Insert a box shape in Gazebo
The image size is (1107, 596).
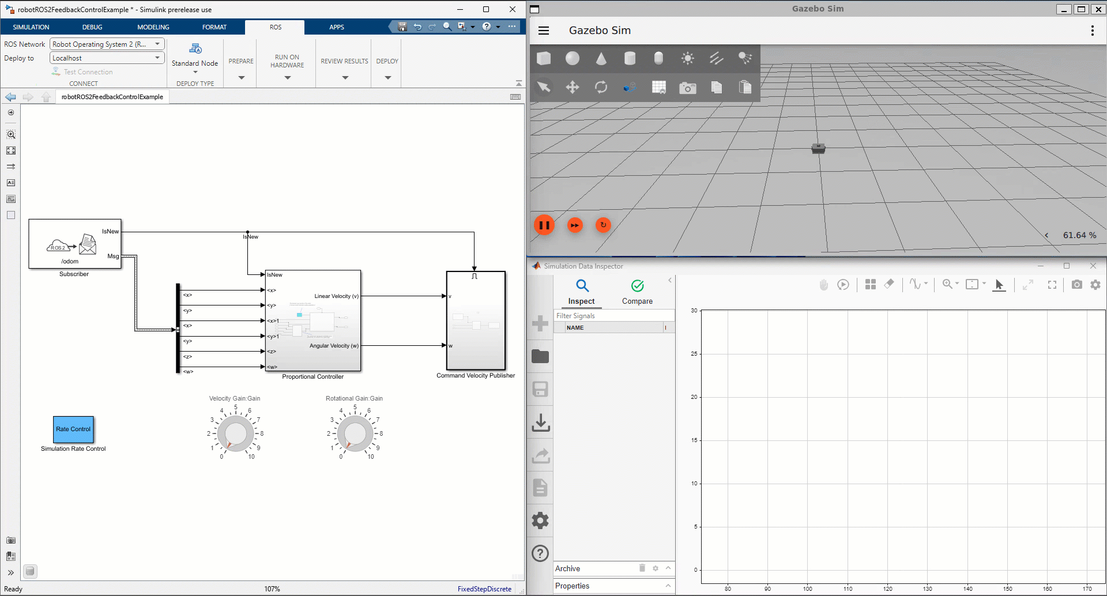point(544,58)
